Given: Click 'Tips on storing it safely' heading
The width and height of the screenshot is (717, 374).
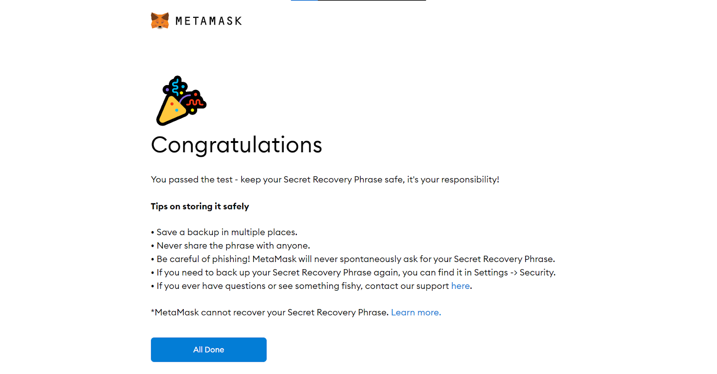Looking at the screenshot, I should tap(200, 206).
